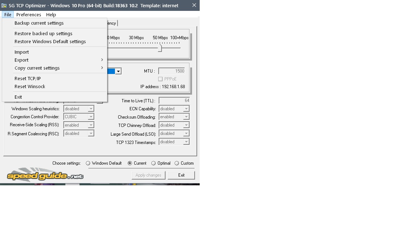
Task: Click the connection speed slider handle
Action: [160, 48]
